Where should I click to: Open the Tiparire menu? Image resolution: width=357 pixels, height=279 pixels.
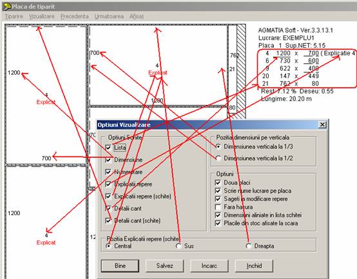click(x=14, y=16)
